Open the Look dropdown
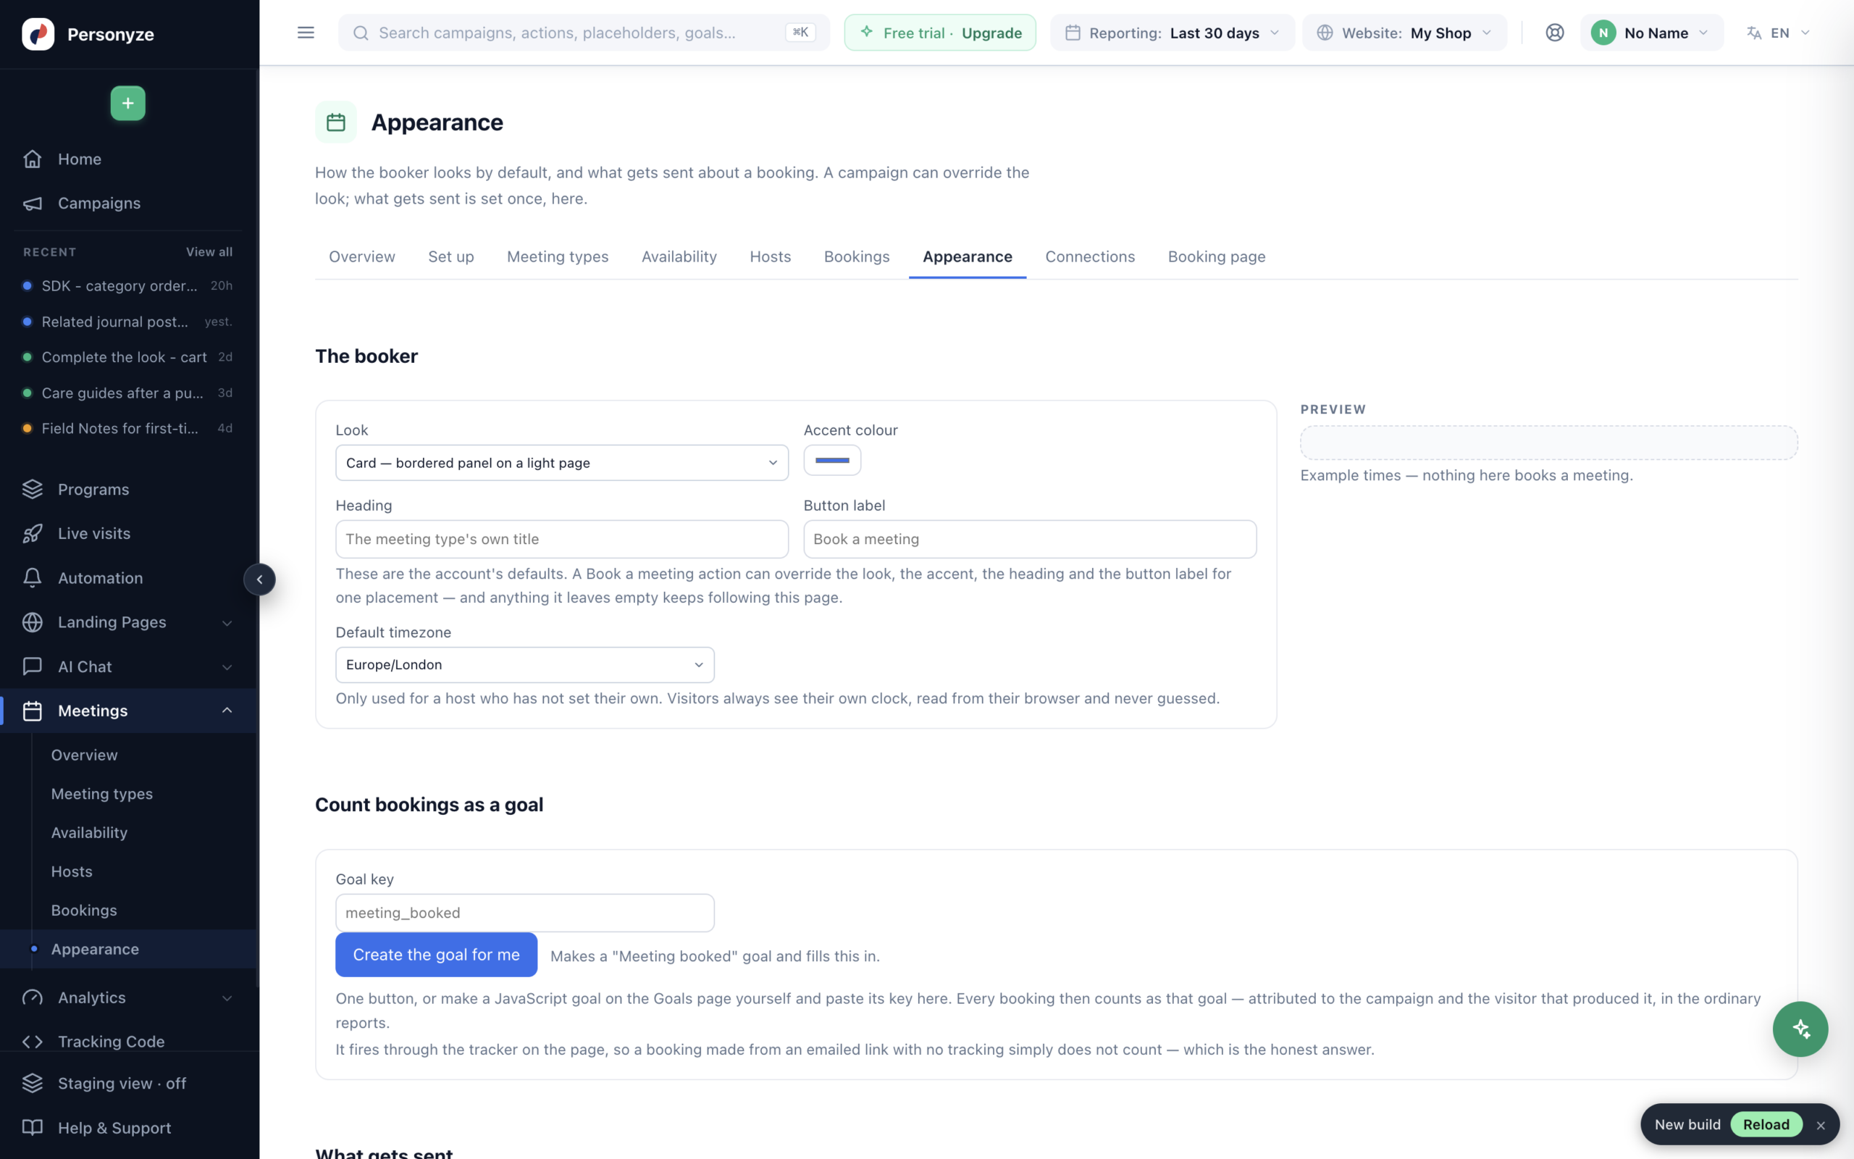This screenshot has height=1159, width=1854. click(561, 463)
